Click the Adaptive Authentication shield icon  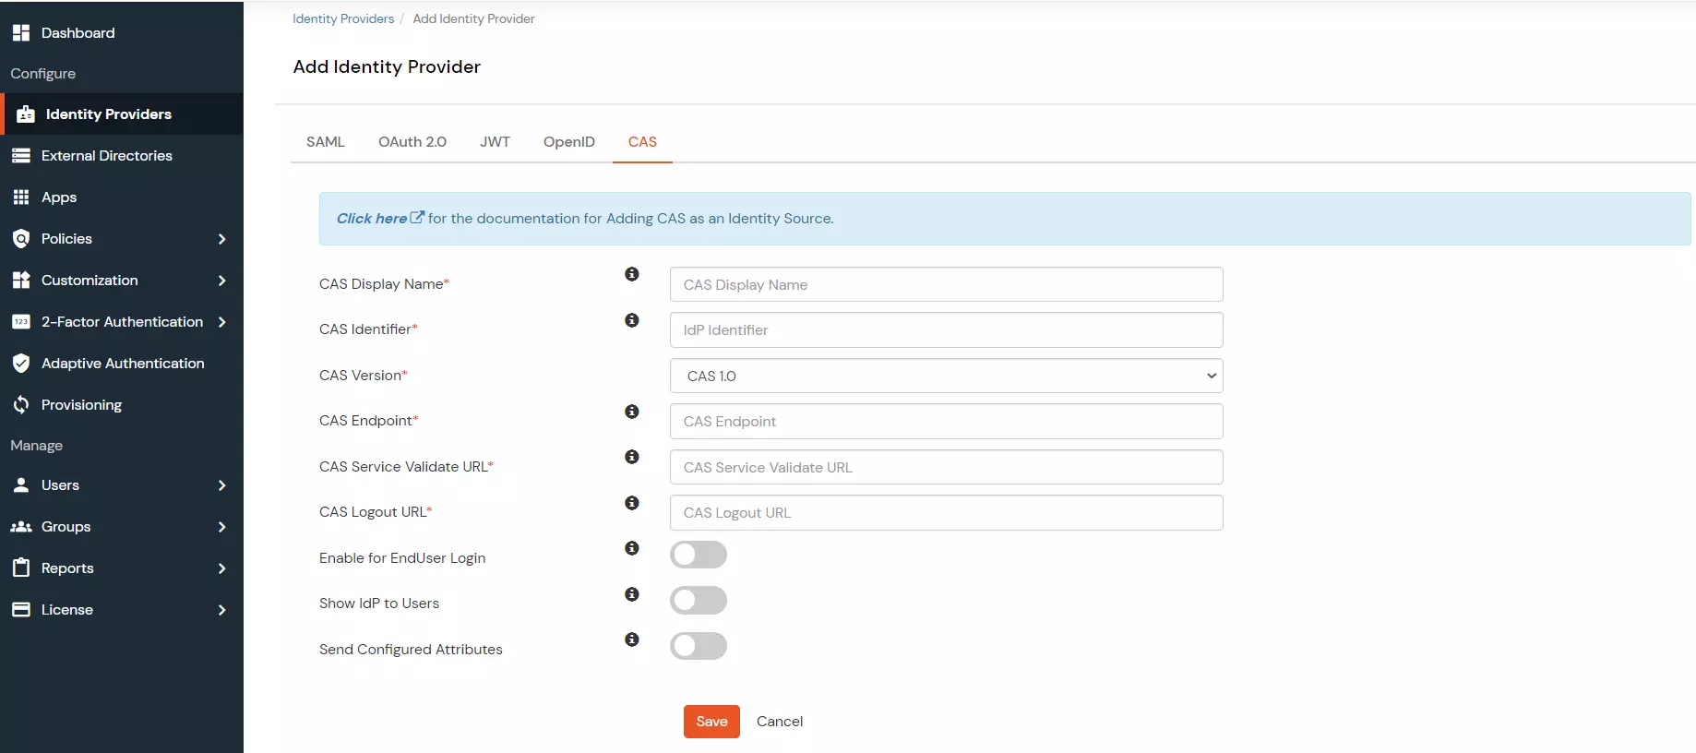click(21, 364)
